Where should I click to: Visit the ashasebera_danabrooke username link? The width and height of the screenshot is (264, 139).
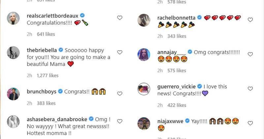point(57,119)
